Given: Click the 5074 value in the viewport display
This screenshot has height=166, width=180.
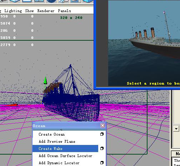Looking at the screenshot, I should [5, 23].
